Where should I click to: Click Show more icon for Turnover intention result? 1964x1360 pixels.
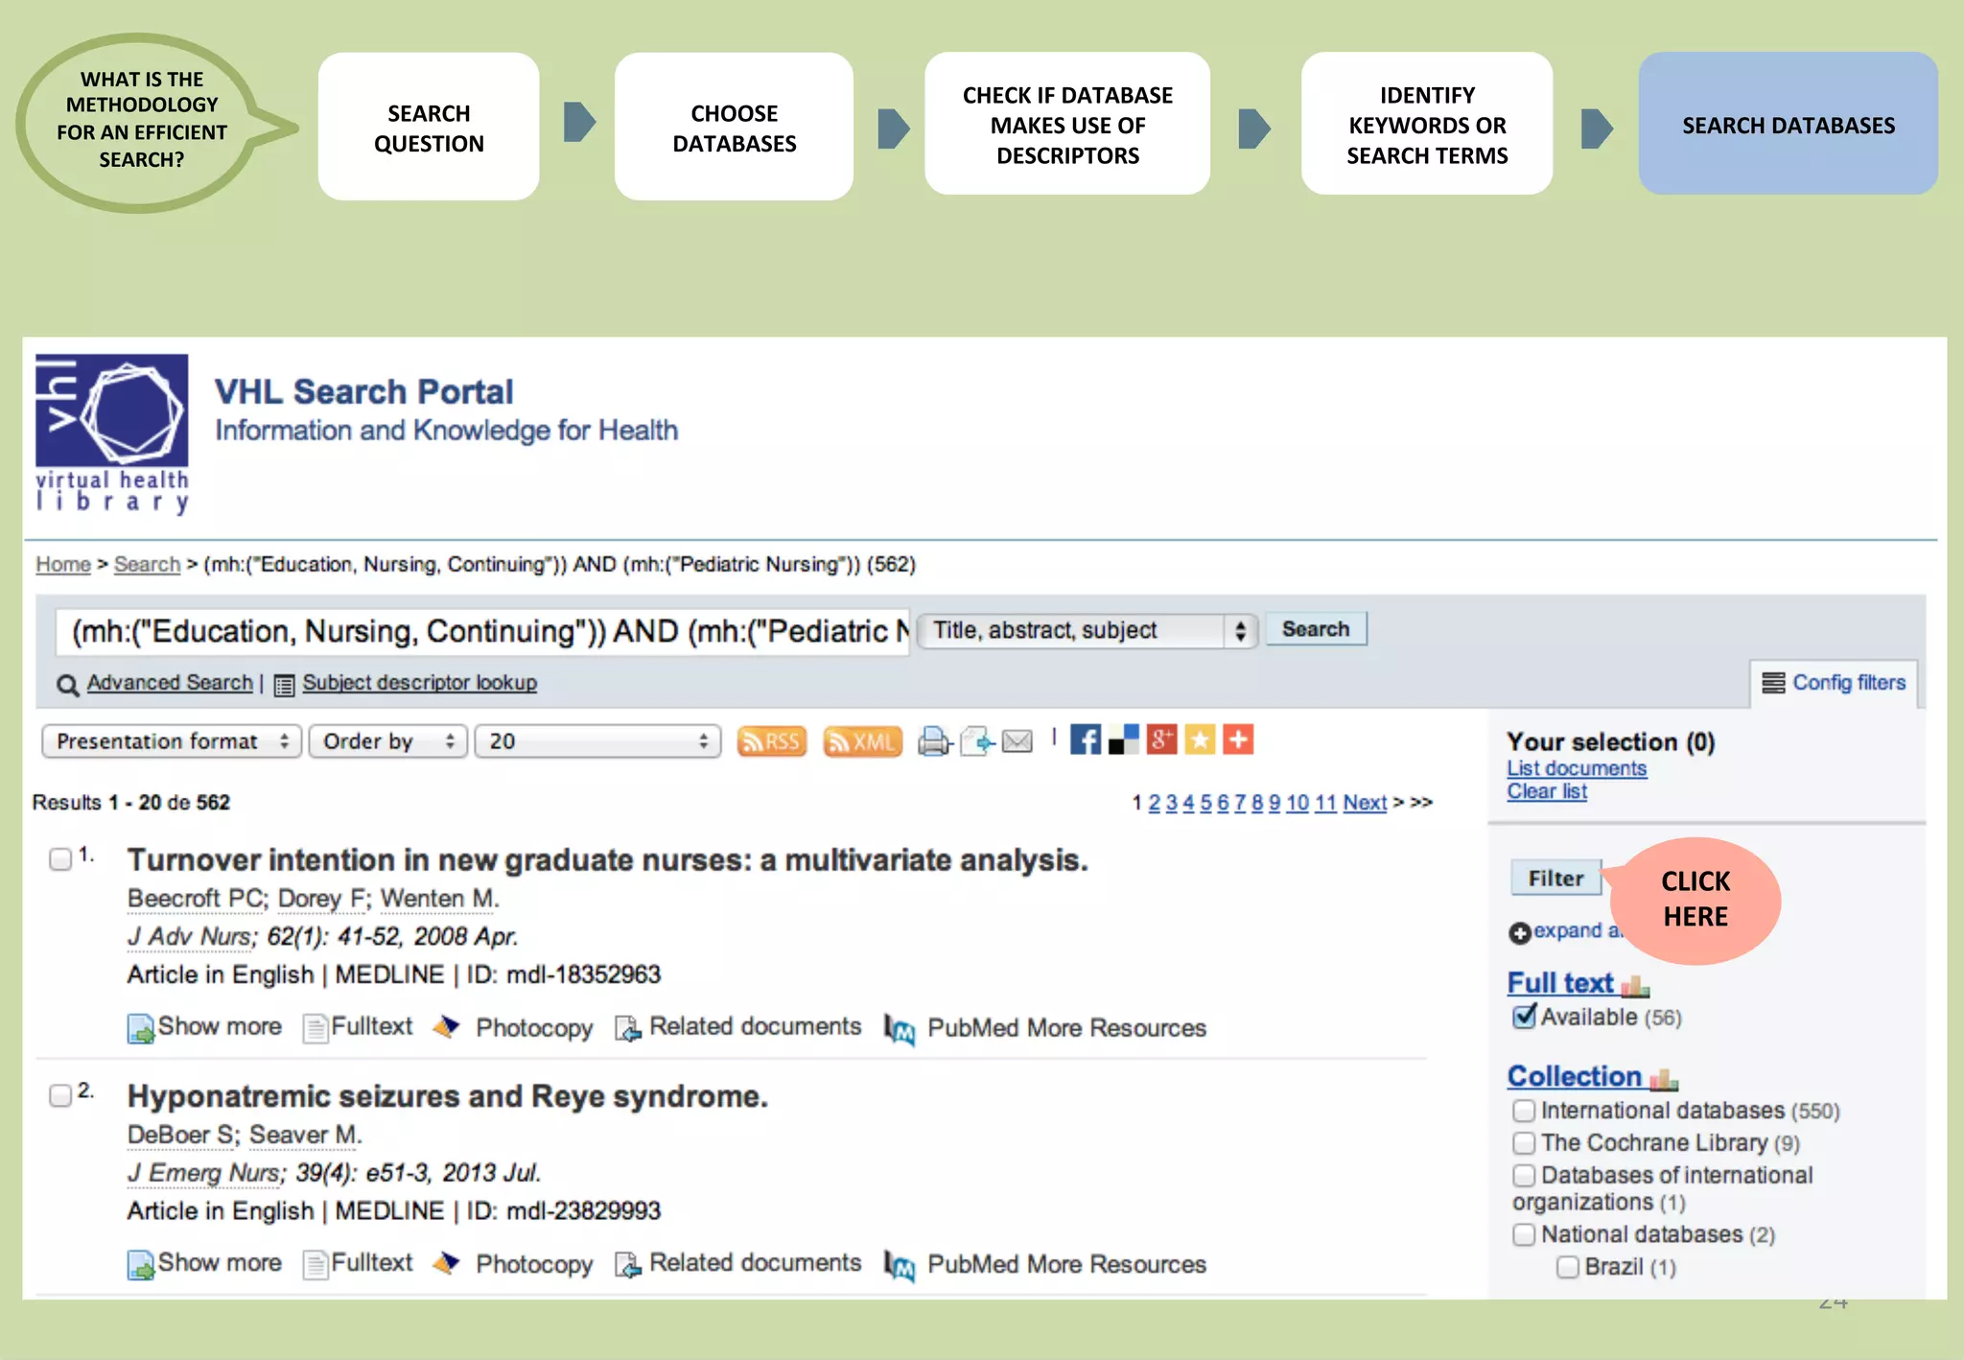click(x=141, y=1029)
